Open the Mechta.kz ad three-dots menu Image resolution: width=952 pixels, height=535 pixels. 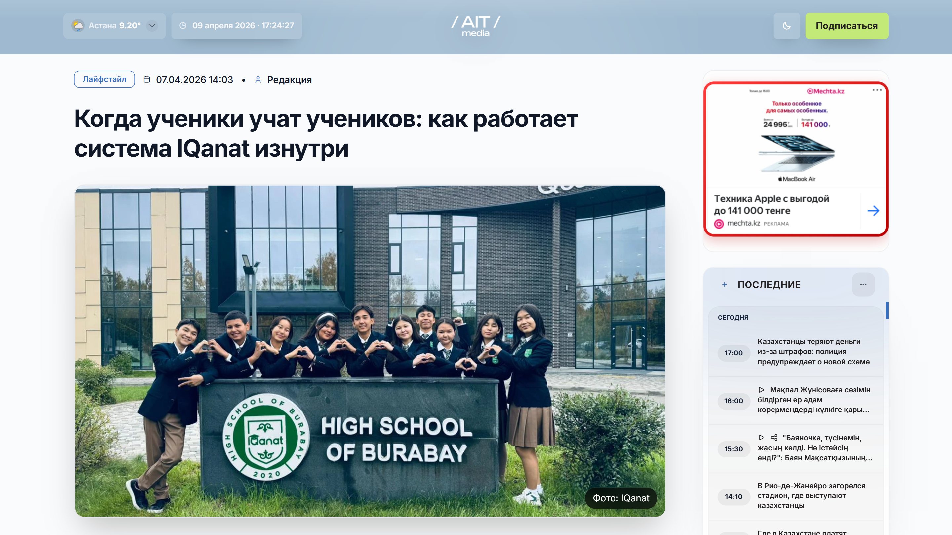pos(877,90)
